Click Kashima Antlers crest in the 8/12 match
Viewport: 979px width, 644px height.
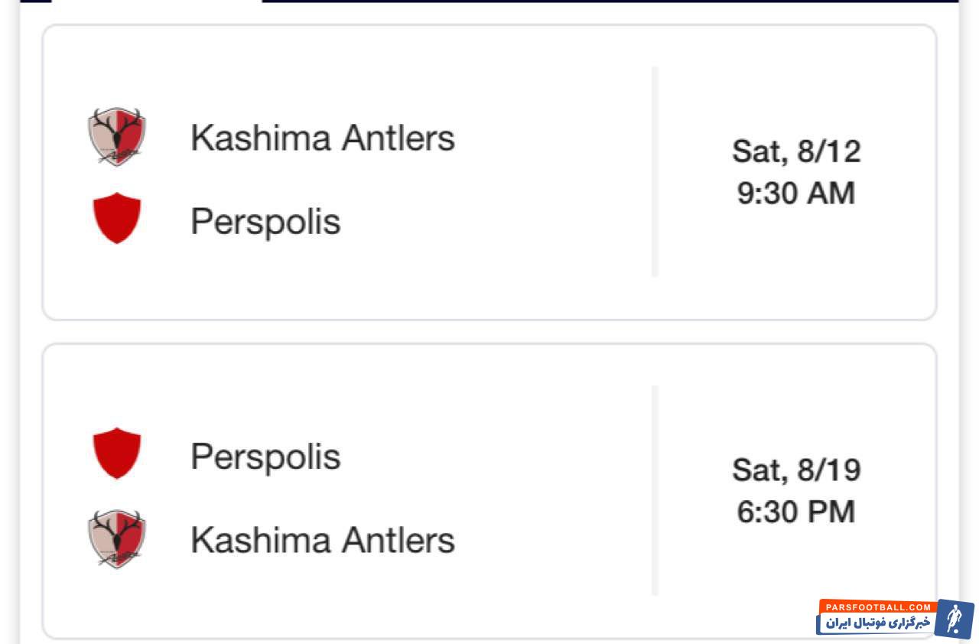coord(116,137)
